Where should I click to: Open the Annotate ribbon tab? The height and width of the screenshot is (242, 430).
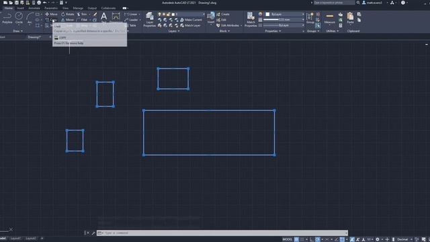tap(34, 8)
